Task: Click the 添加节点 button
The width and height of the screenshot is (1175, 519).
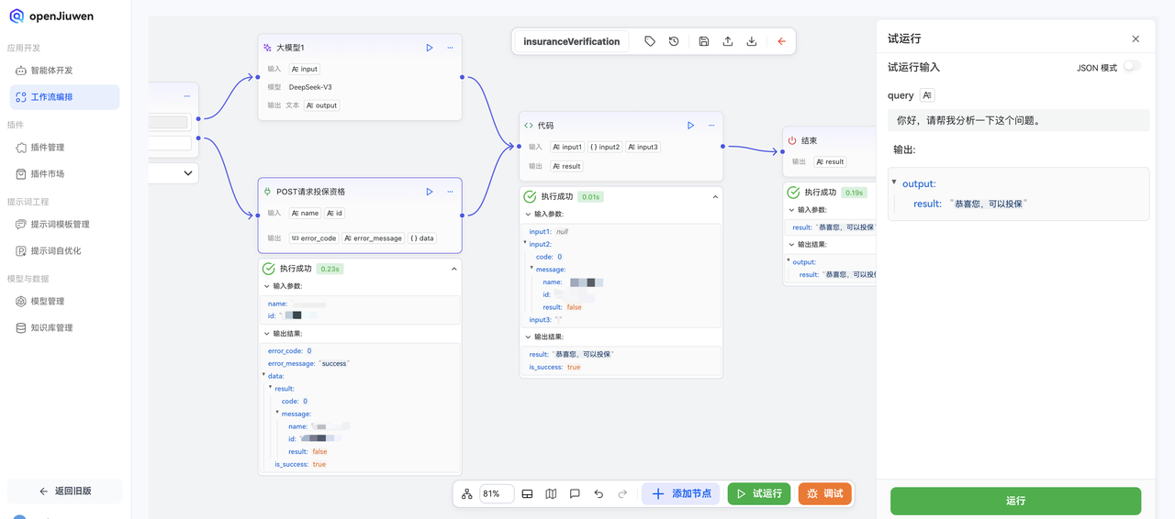Action: coord(681,493)
